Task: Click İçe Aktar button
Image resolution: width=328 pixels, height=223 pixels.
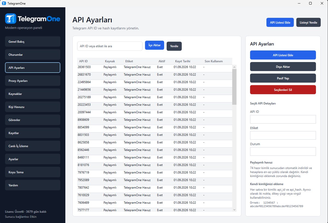Action: [x=154, y=45]
